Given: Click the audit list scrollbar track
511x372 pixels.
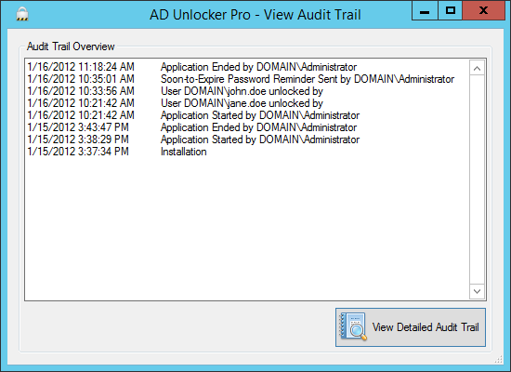Looking at the screenshot, I should pos(477,179).
